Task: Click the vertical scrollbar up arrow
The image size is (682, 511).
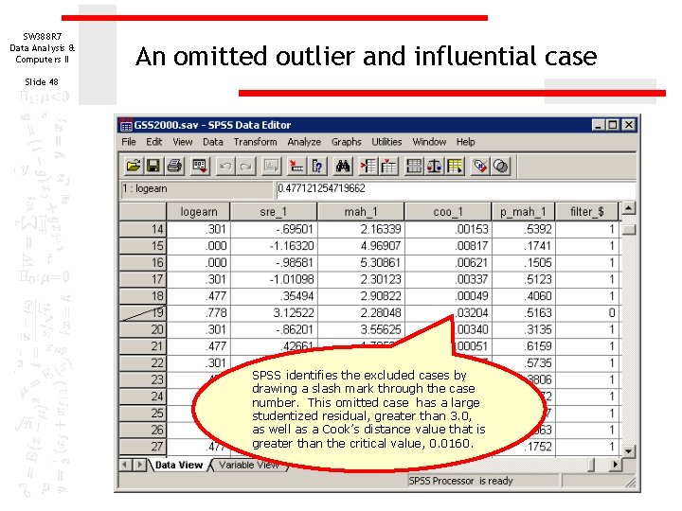Action: pos(628,208)
